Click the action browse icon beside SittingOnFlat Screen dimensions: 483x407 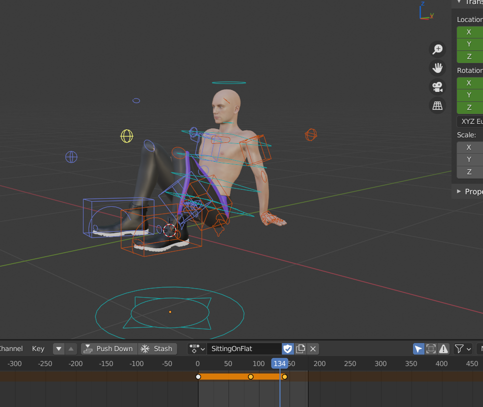tap(196, 349)
